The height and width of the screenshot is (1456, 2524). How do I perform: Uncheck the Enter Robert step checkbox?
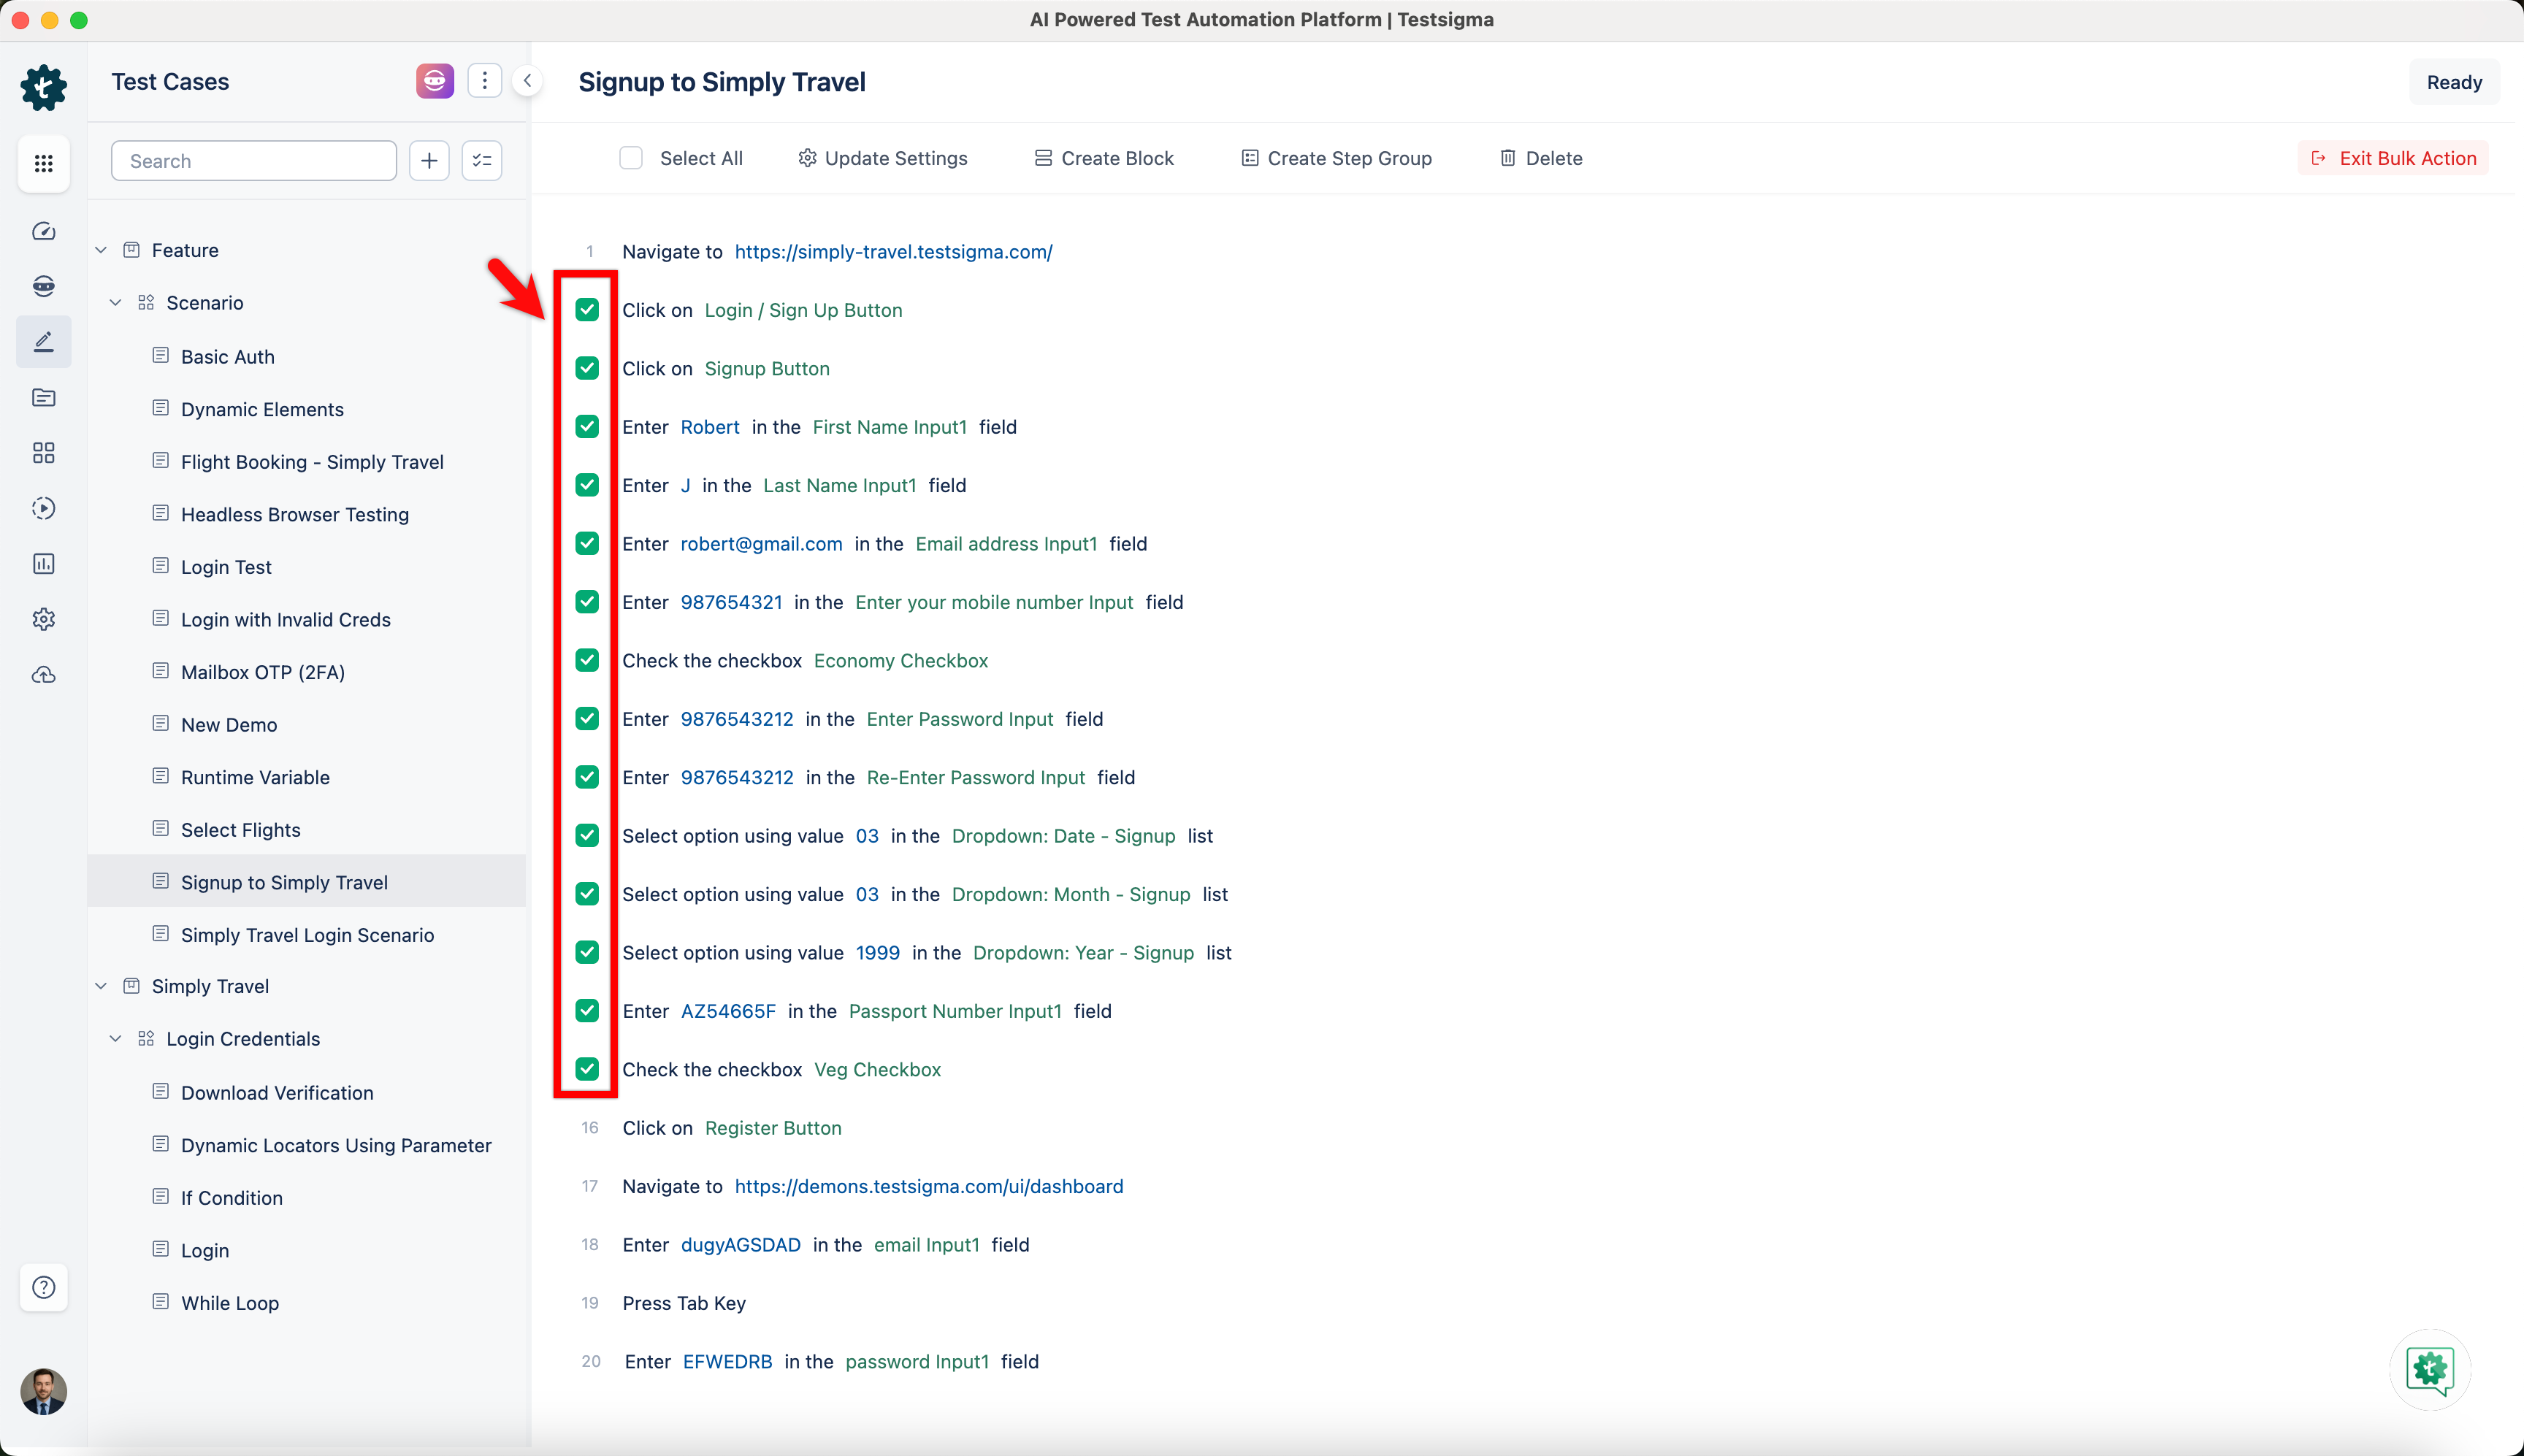[587, 427]
